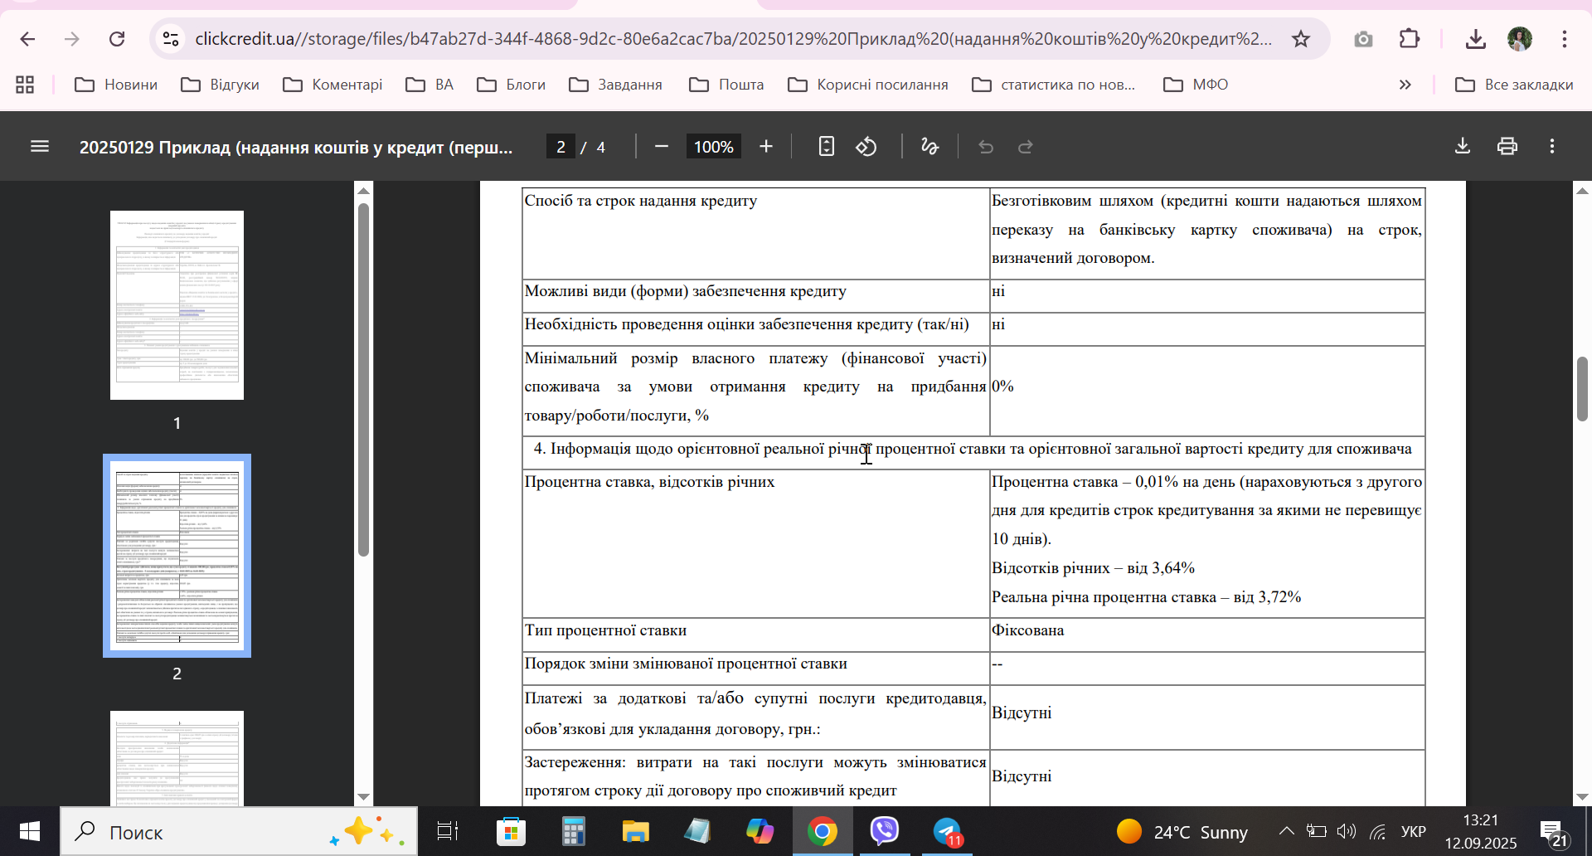Click the 100% zoom level field

click(x=713, y=147)
